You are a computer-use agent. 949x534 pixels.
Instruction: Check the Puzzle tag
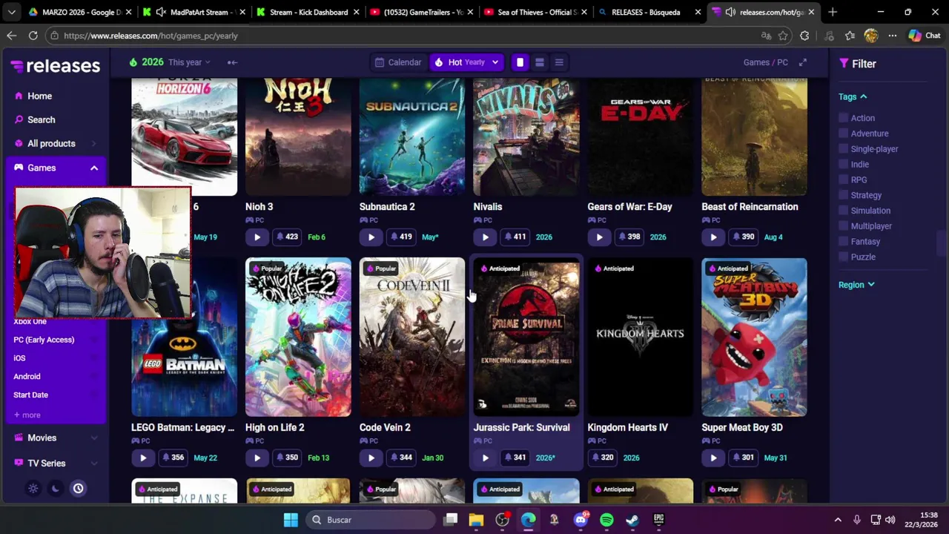pos(843,257)
